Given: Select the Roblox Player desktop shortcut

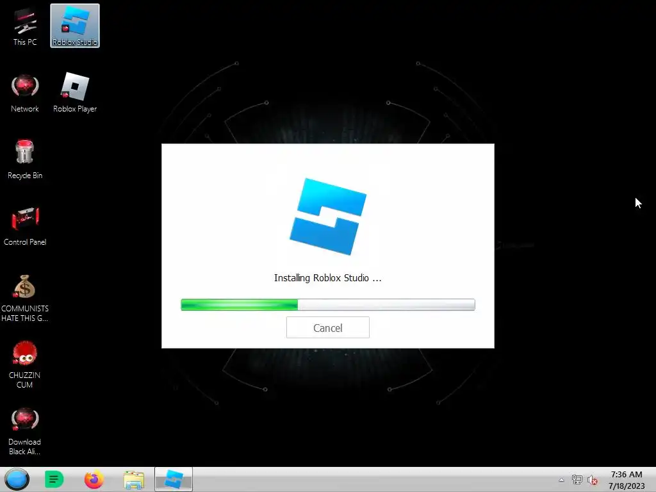Looking at the screenshot, I should (x=75, y=93).
